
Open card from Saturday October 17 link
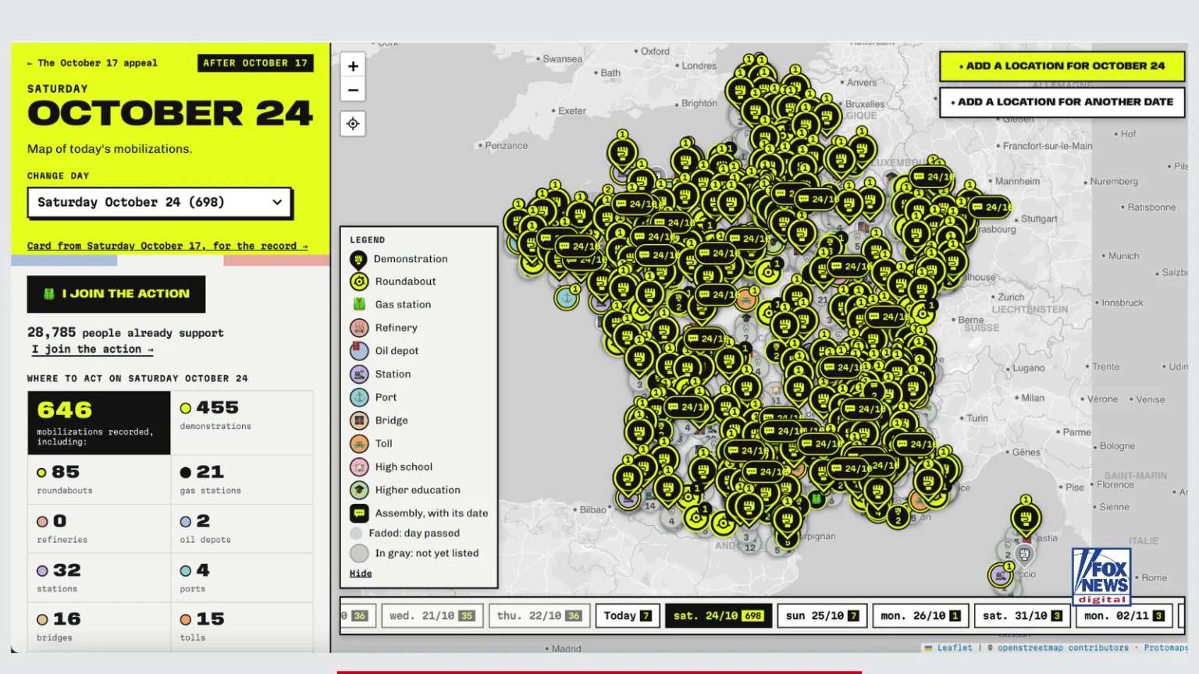click(x=167, y=246)
